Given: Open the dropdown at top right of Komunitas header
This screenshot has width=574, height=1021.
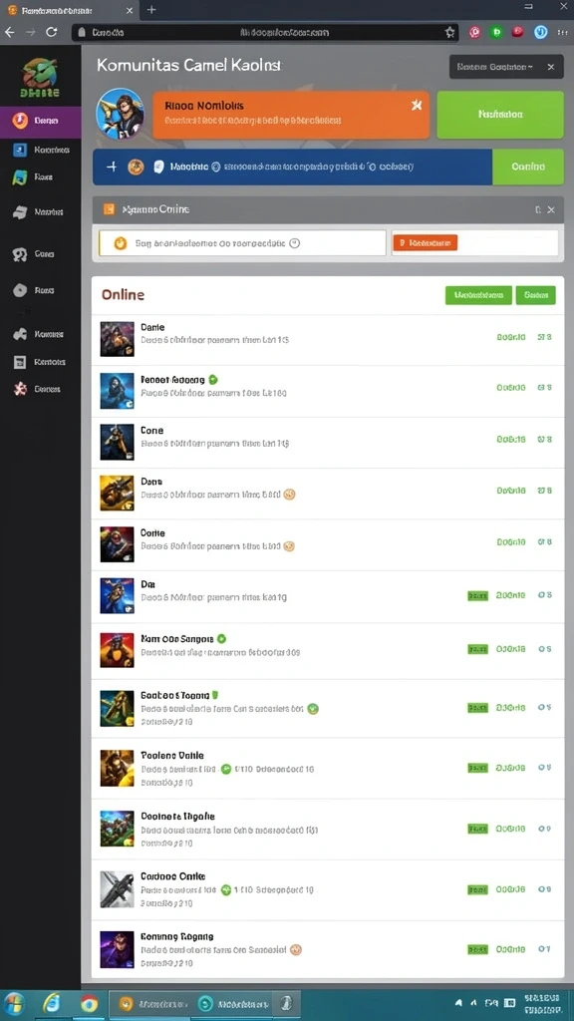Looking at the screenshot, I should pyautogui.click(x=497, y=67).
